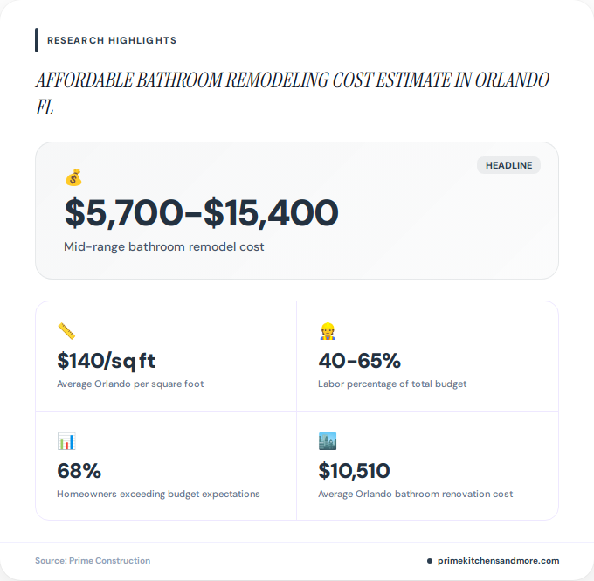Click the dot beside primekitchensandmore.com
This screenshot has height=581, width=594.
pos(430,561)
